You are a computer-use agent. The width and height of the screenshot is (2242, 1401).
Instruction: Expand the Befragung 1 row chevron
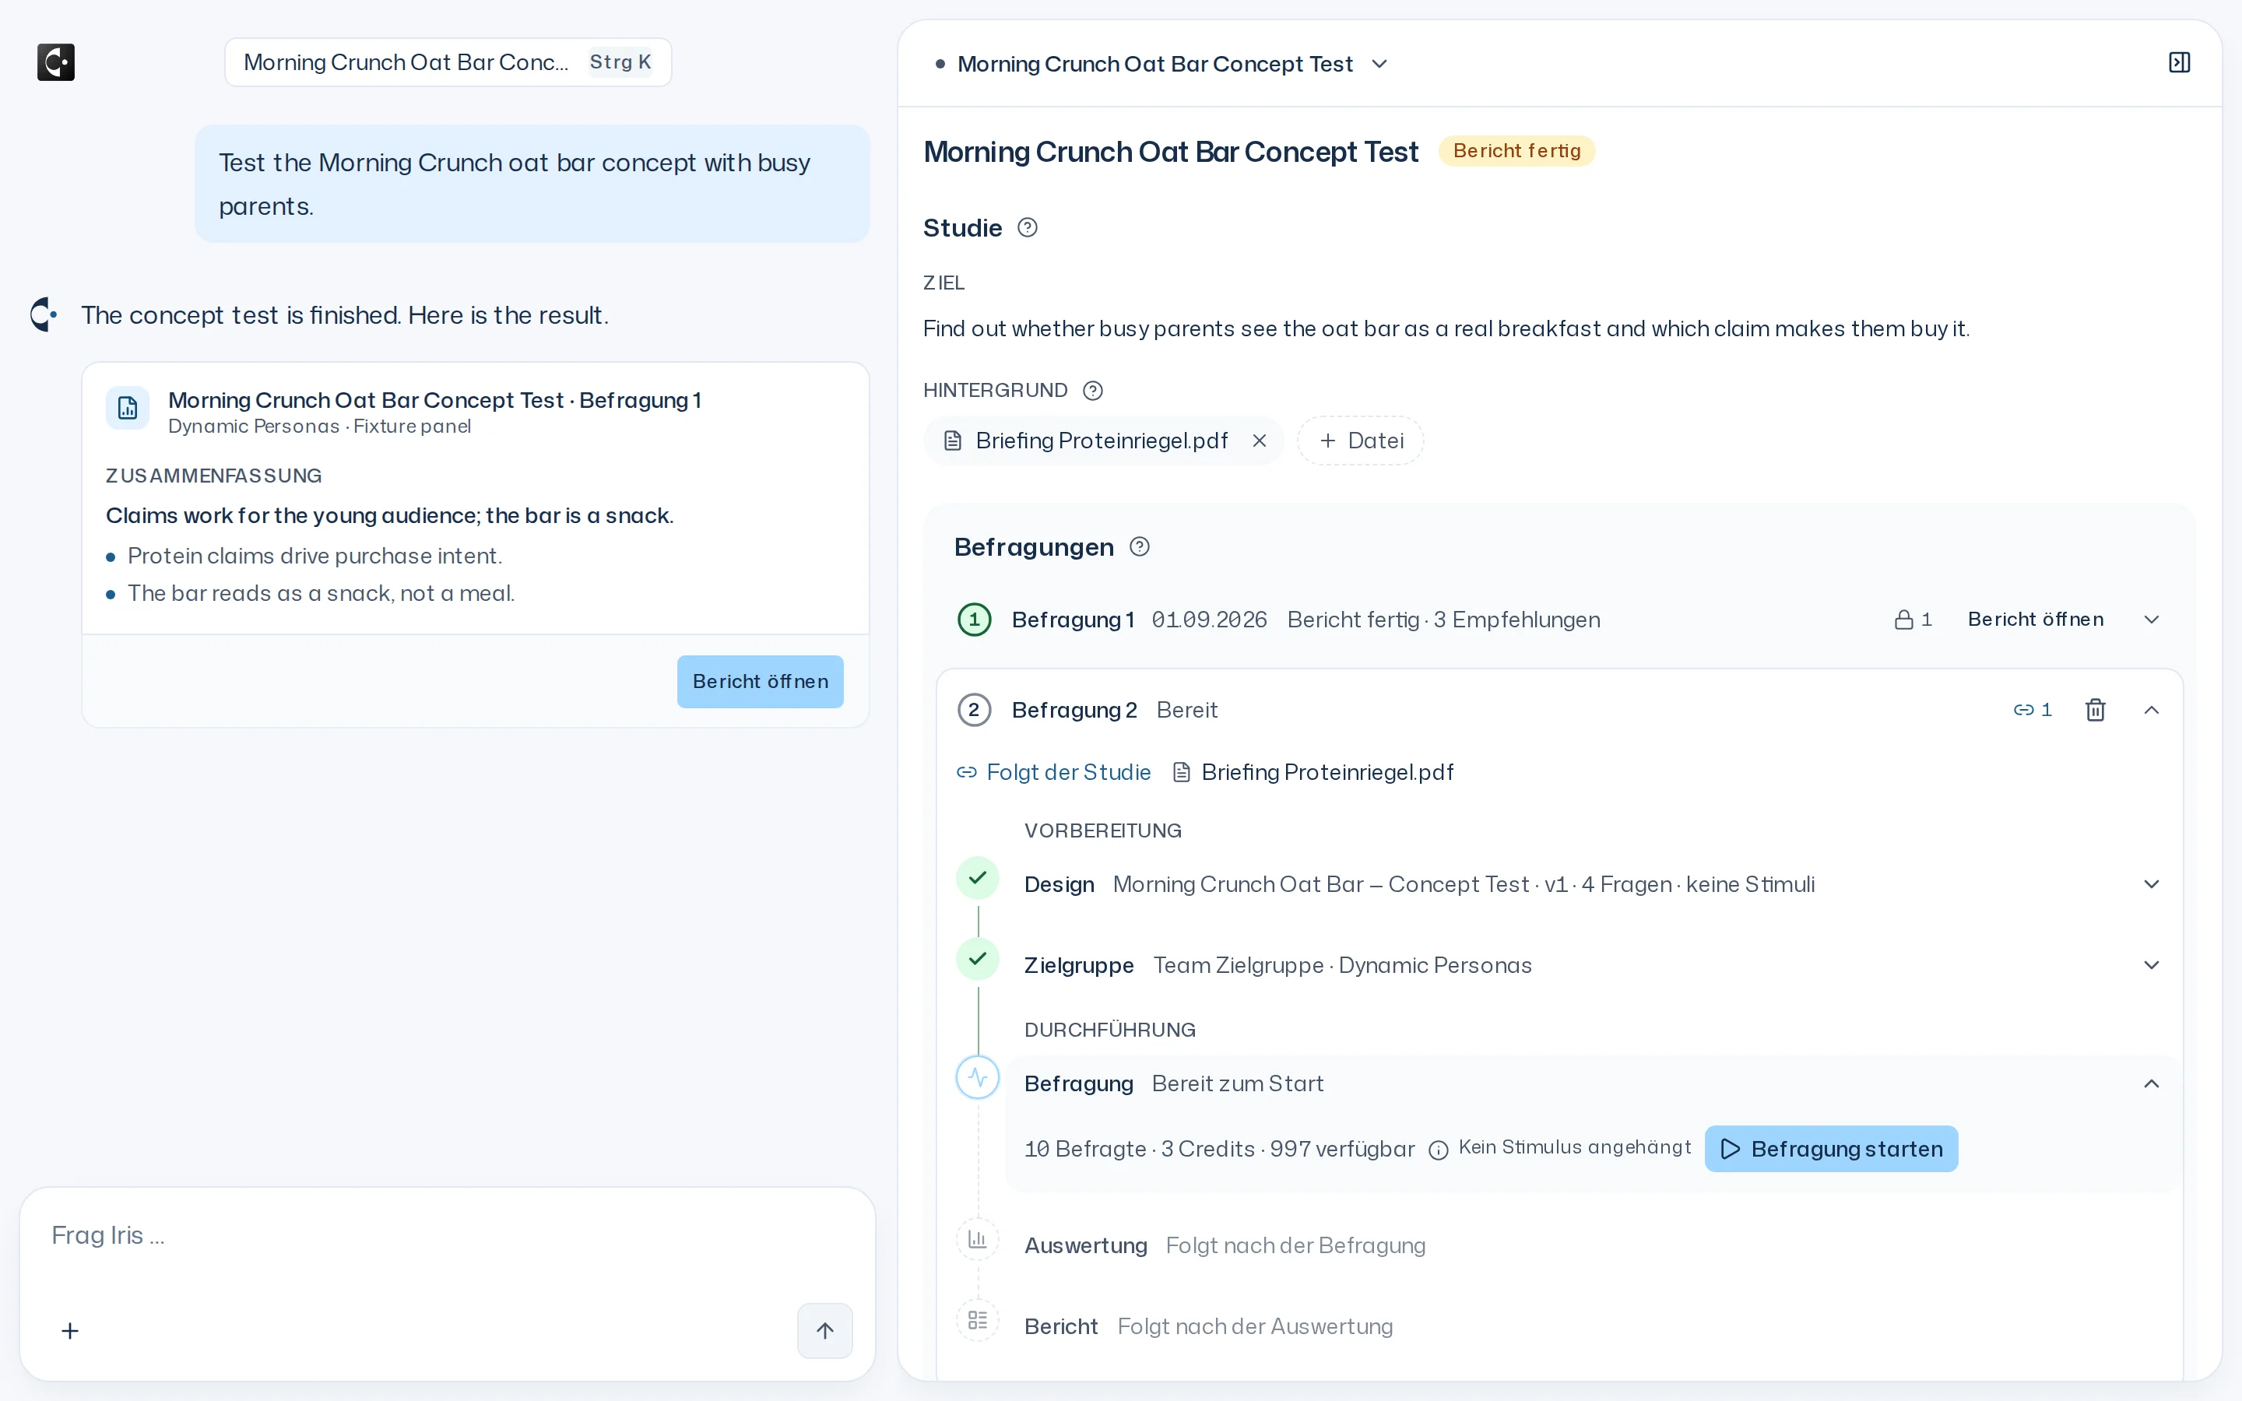click(2152, 620)
